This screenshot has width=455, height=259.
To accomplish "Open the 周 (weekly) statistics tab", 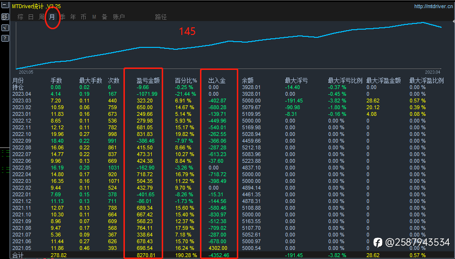I will coord(42,17).
